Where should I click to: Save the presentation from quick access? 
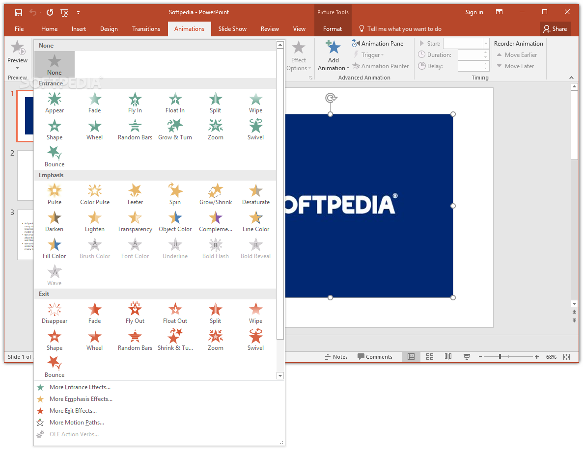coord(18,13)
